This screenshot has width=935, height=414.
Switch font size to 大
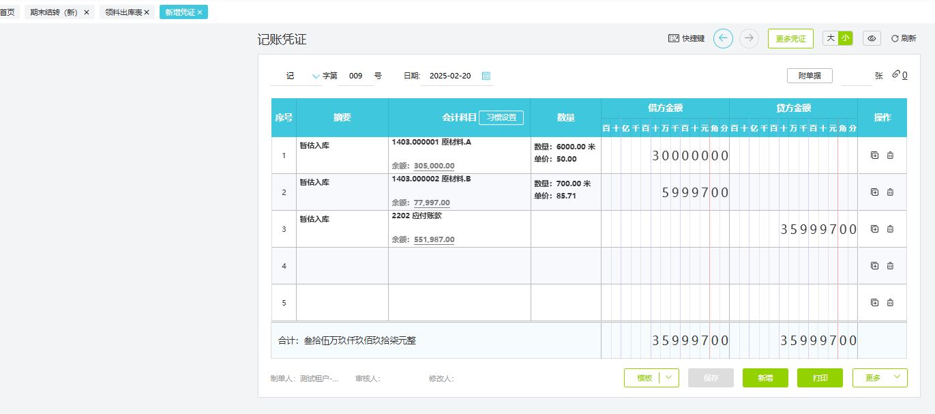point(830,38)
